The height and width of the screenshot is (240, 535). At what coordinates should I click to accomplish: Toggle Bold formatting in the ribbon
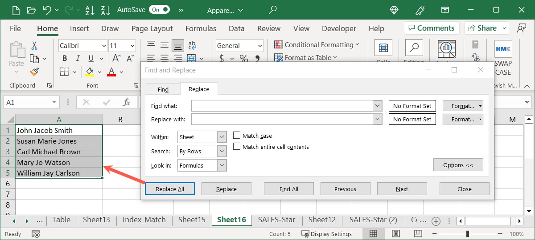(x=65, y=58)
